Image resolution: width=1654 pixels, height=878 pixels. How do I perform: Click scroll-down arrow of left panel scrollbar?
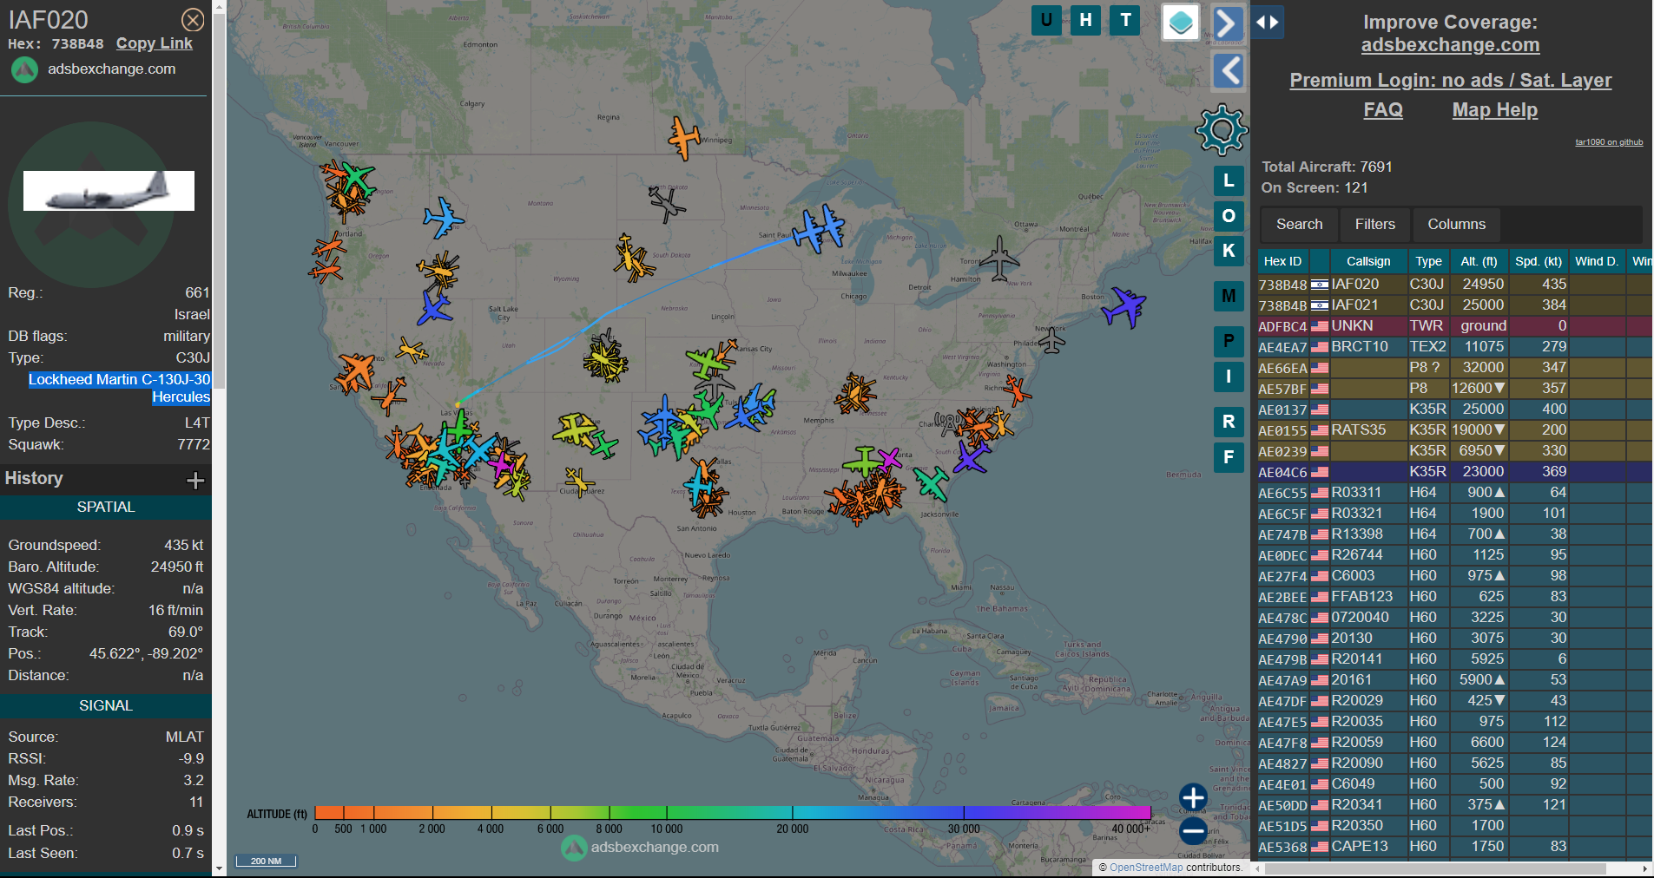(x=219, y=868)
